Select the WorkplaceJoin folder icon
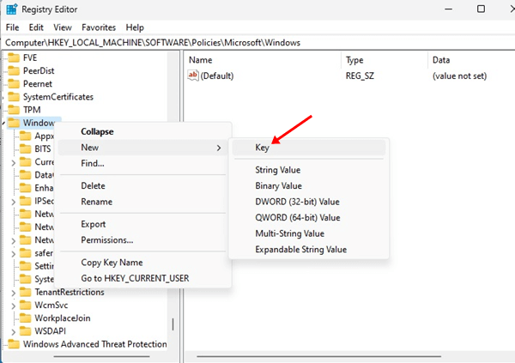Image resolution: width=515 pixels, height=363 pixels. [25, 318]
